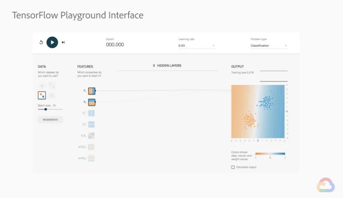Select the Gaussian two-cluster dataset thumbnail

[x=42, y=96]
